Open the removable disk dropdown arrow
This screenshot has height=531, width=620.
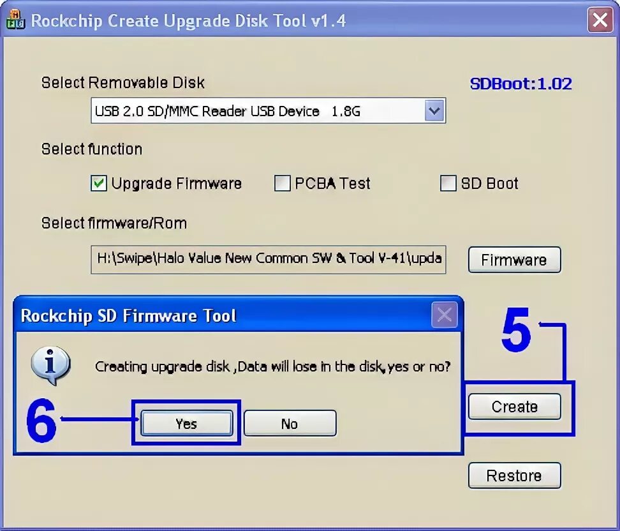434,110
